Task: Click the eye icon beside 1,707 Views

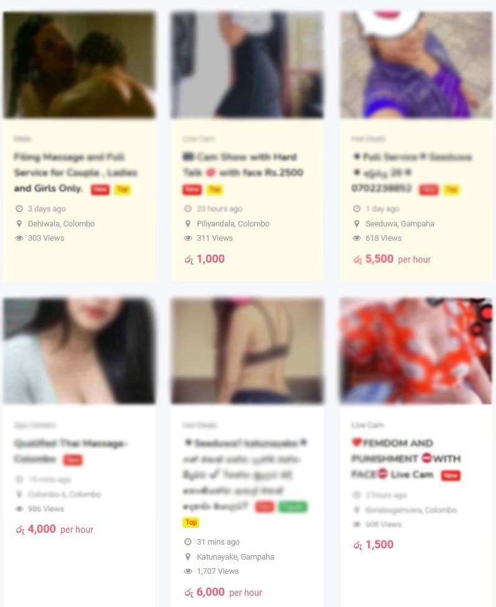Action: [x=188, y=571]
